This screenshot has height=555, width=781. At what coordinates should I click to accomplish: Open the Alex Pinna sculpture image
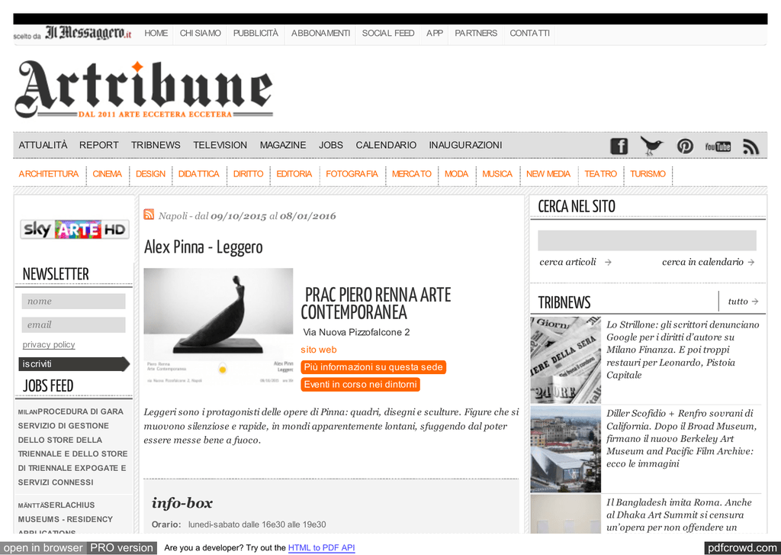pos(218,327)
